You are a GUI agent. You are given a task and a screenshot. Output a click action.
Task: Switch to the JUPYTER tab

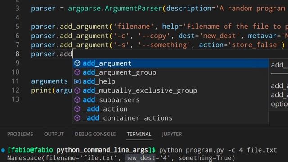(172, 134)
